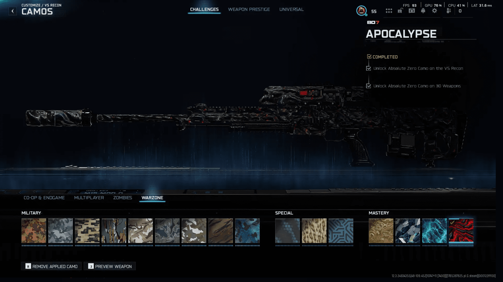Image resolution: width=503 pixels, height=282 pixels.
Task: Open the notifications bell
Action: click(x=423, y=11)
